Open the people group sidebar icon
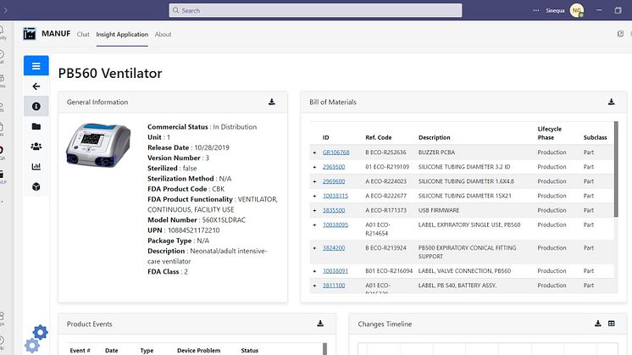Image resolution: width=632 pixels, height=355 pixels. (36, 146)
